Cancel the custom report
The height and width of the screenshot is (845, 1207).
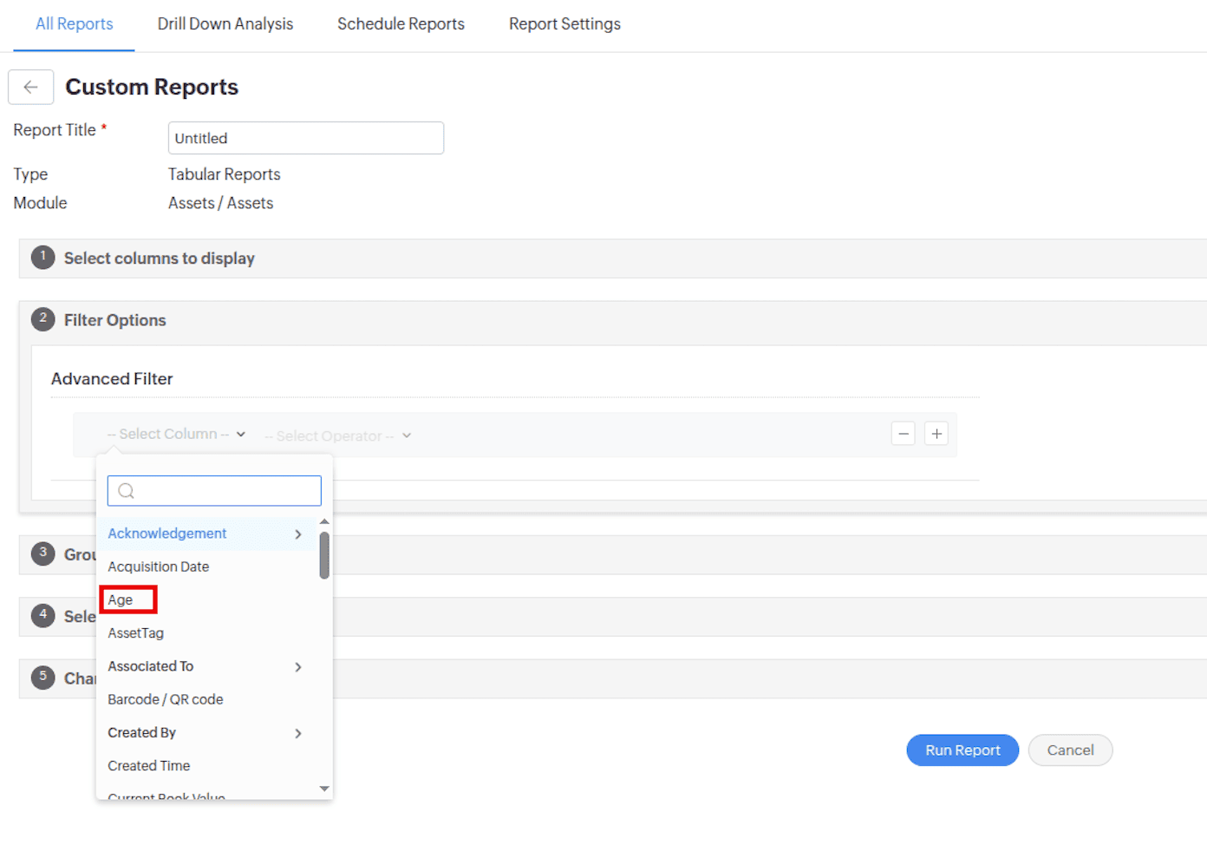coord(1070,750)
